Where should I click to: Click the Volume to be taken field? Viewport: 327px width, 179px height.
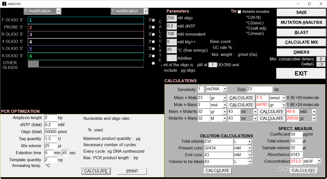(x=218, y=162)
